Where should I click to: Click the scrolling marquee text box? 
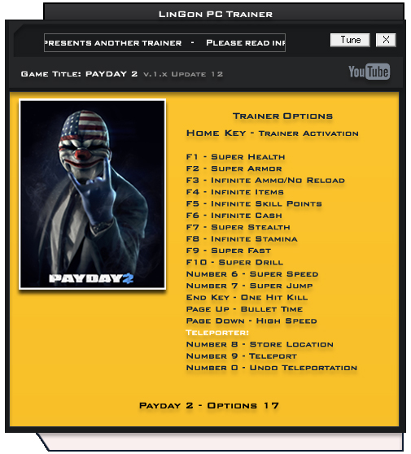(x=164, y=43)
